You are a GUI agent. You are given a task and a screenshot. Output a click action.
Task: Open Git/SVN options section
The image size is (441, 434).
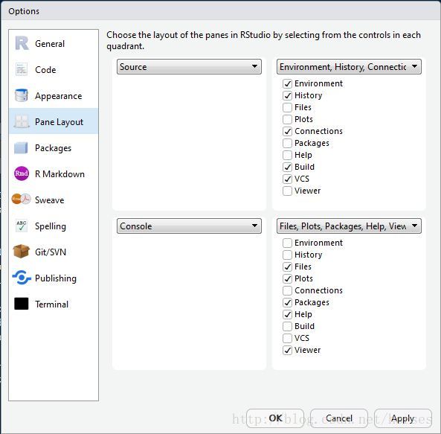(54, 252)
